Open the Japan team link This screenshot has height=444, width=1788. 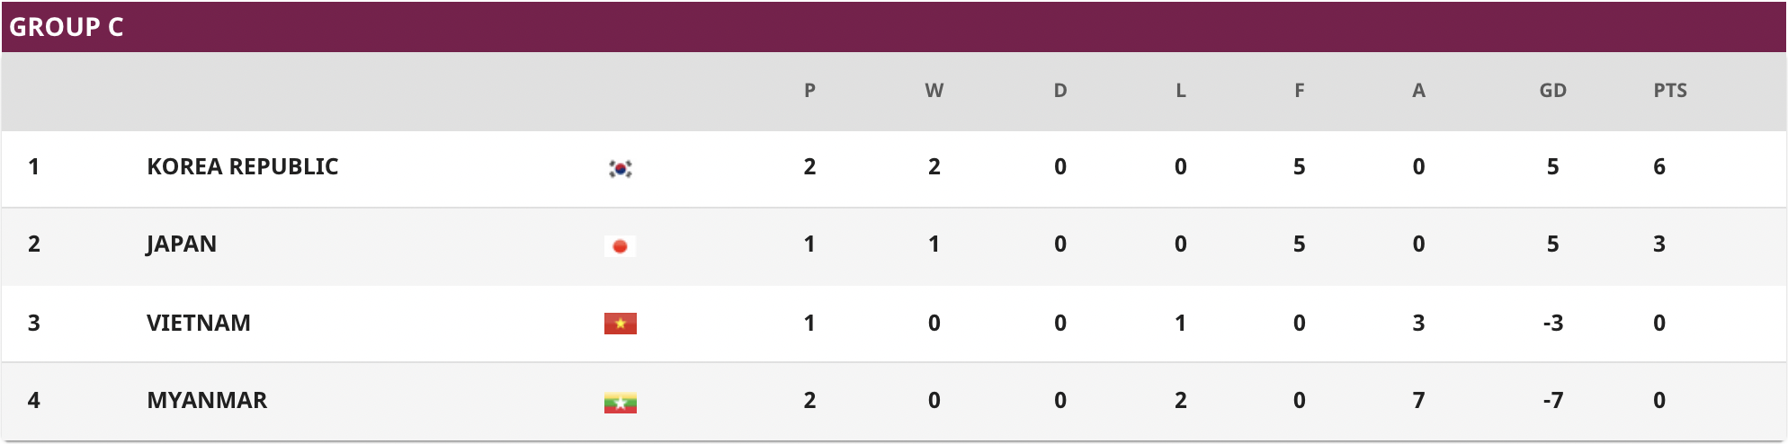coord(182,244)
